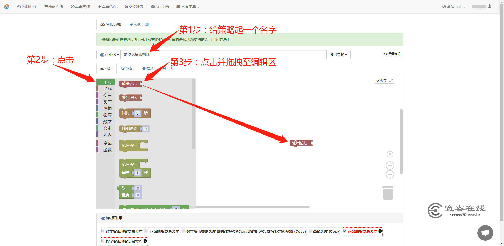Image resolution: width=504 pixels, height=246 pixels.
Task: Check the 画线类库 (Copy) checkbox
Action: pos(310,231)
